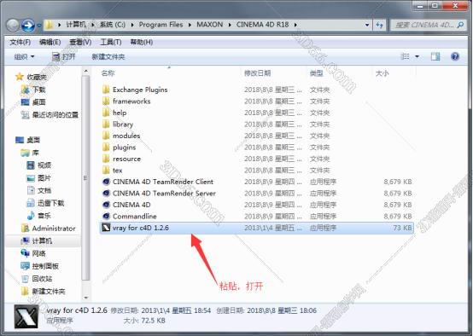Select MAXON in the address breadcrumb
Screen dimensions: 473x336
tap(210, 25)
